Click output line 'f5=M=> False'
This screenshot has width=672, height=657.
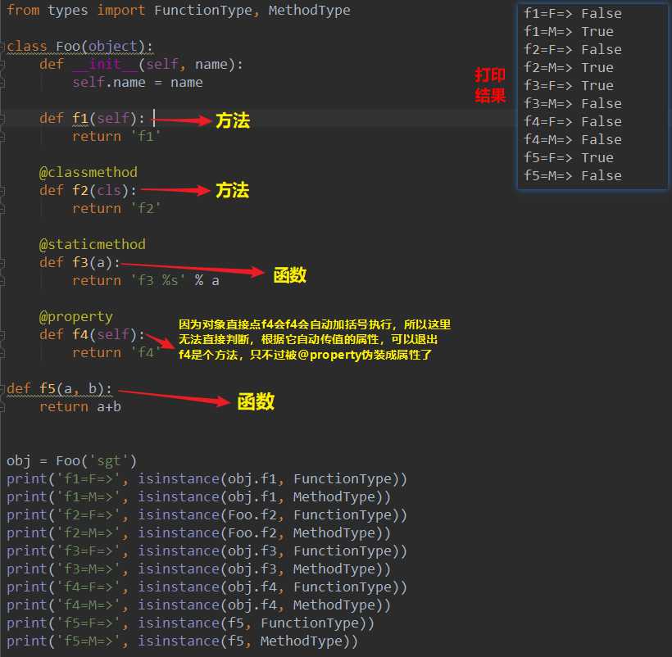573,175
